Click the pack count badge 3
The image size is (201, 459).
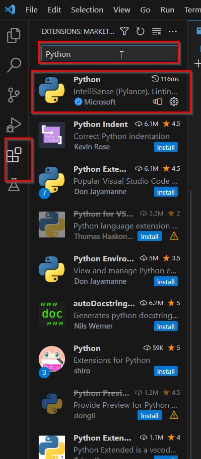click(44, 373)
